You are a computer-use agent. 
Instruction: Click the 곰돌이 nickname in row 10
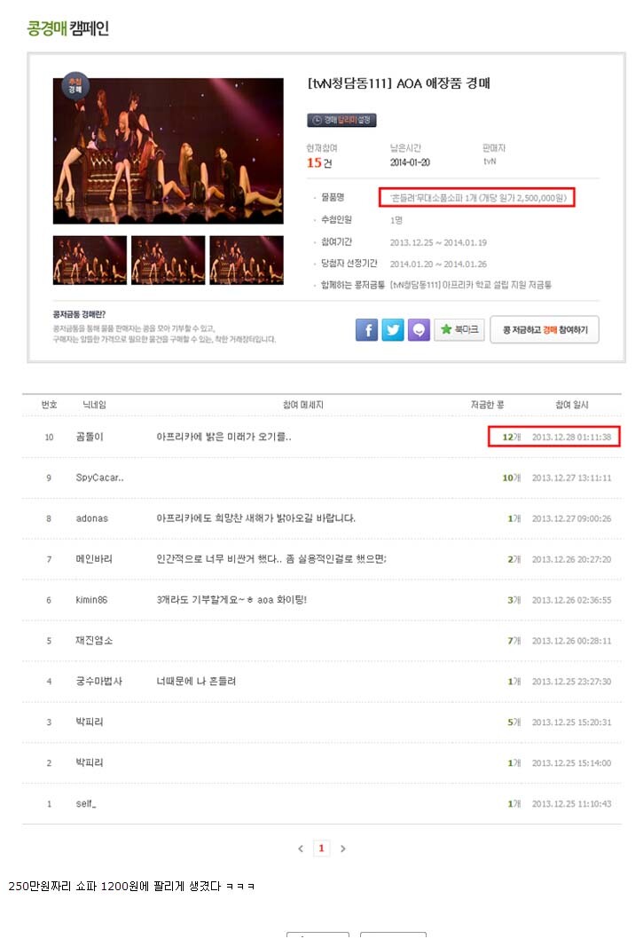[90, 438]
